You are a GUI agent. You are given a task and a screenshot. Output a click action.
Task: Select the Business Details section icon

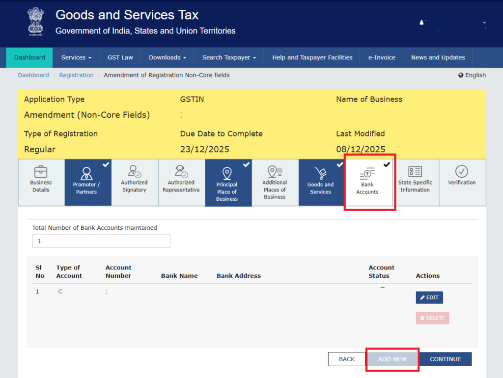tap(41, 182)
